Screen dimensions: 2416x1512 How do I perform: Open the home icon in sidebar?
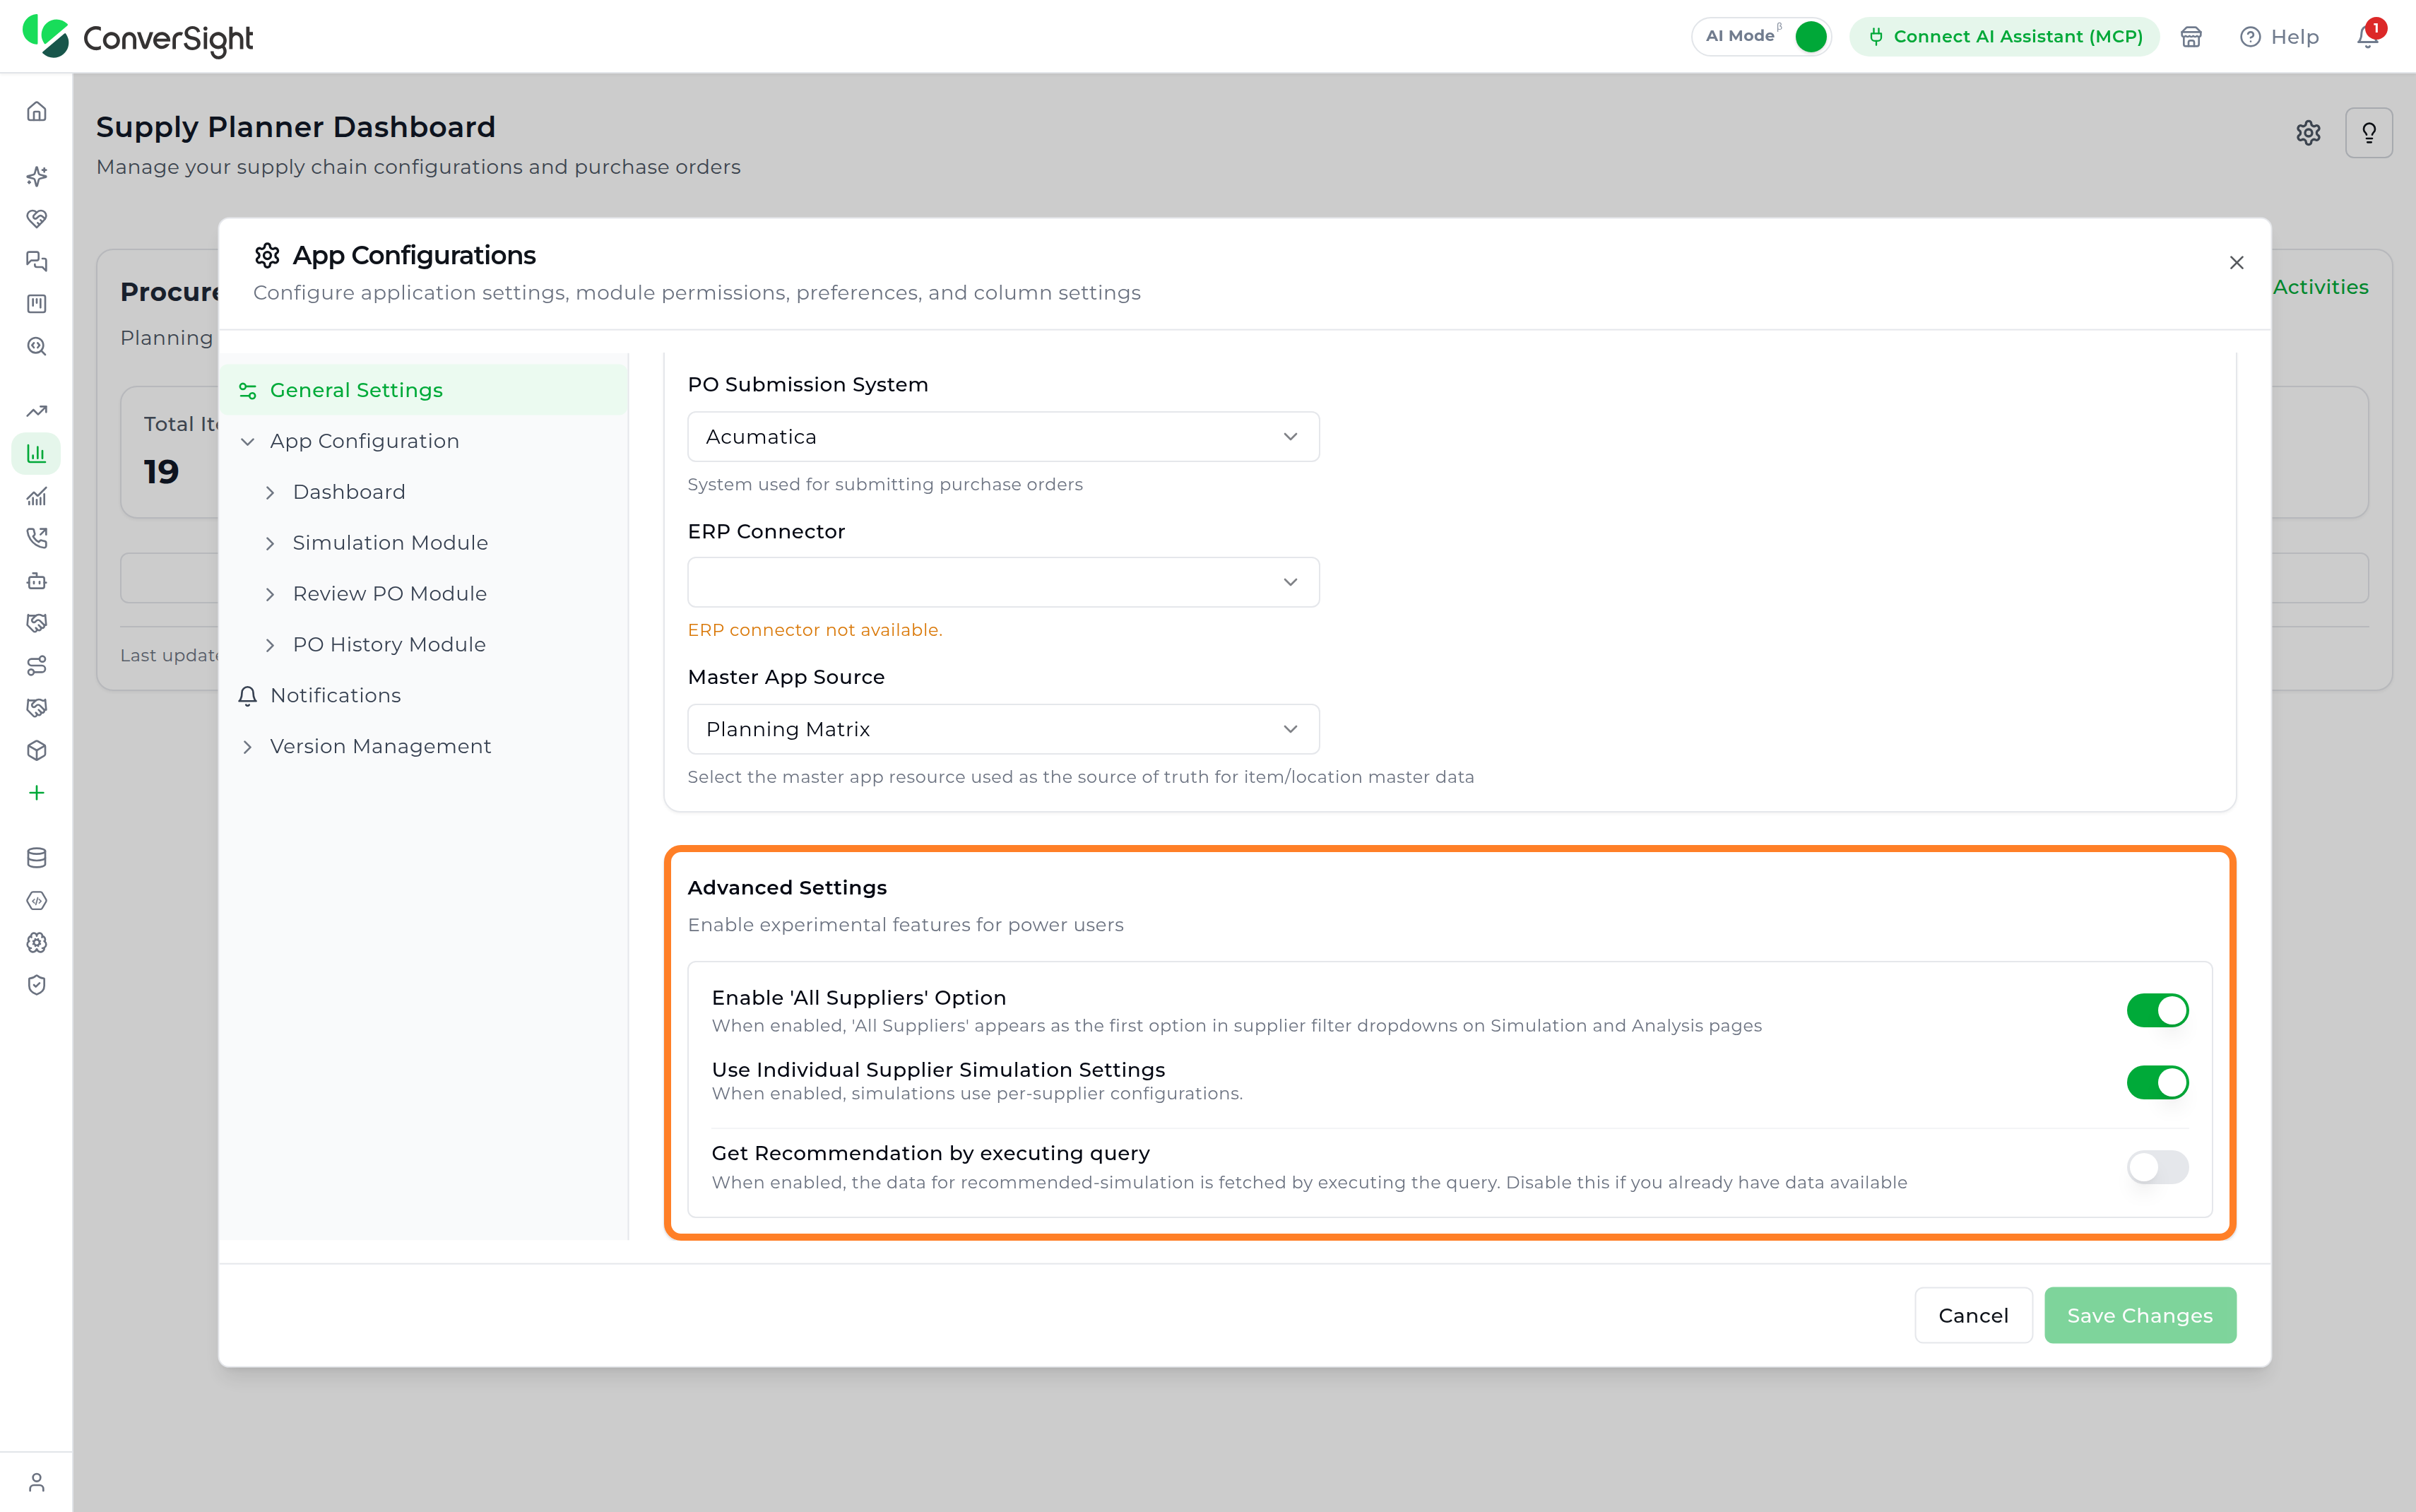pyautogui.click(x=37, y=111)
